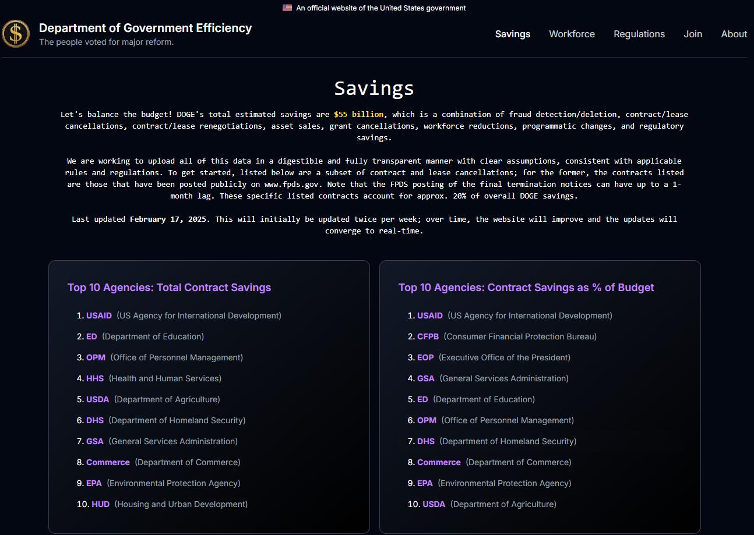The image size is (754, 535).
Task: Select CFPB in the % of Budget list
Action: click(x=428, y=336)
